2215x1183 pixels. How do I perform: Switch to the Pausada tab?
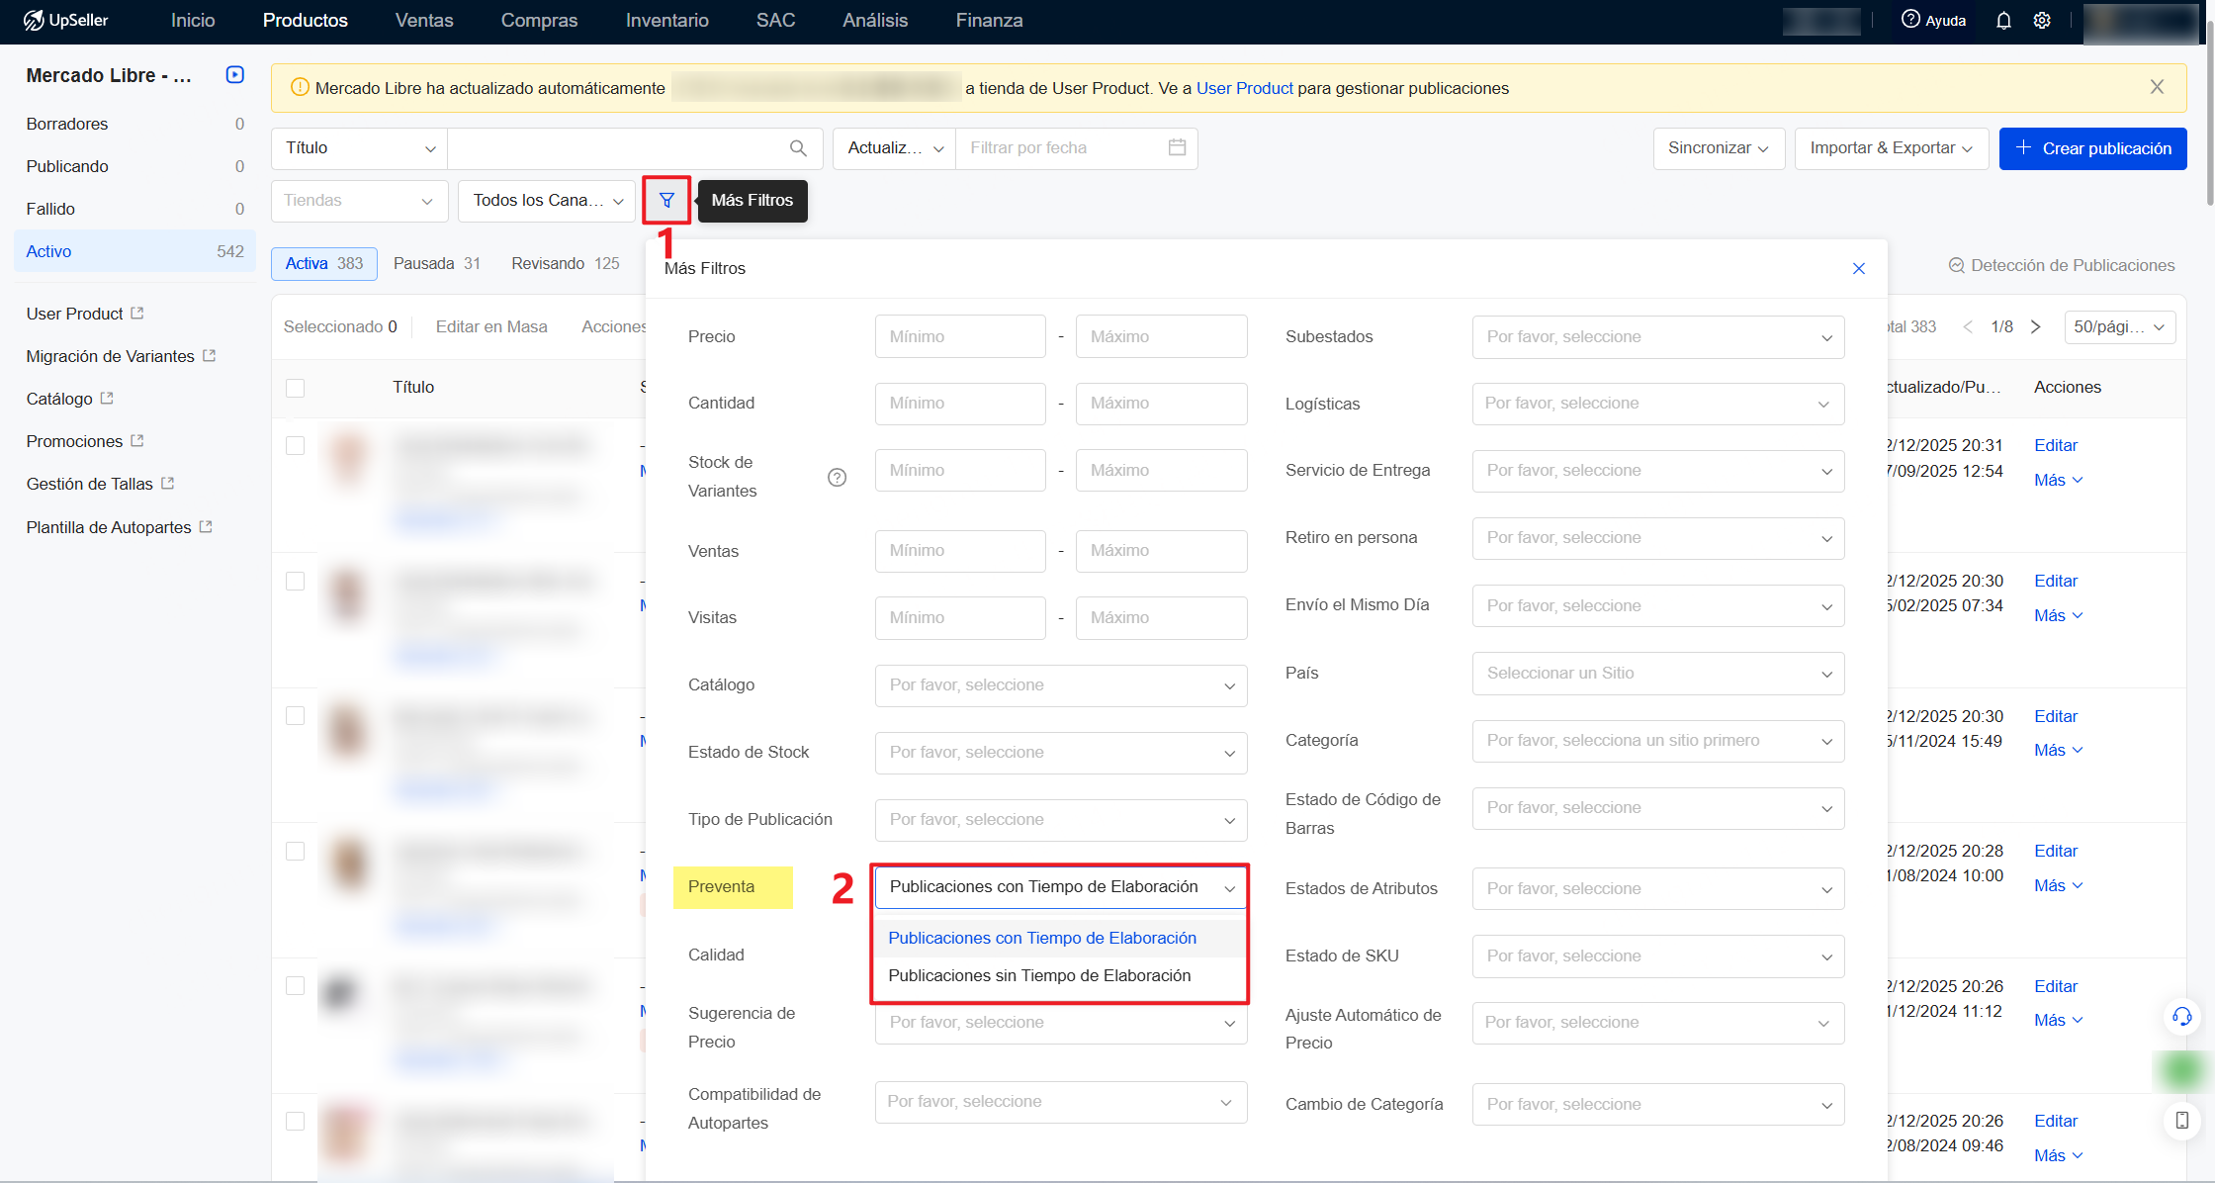click(437, 264)
